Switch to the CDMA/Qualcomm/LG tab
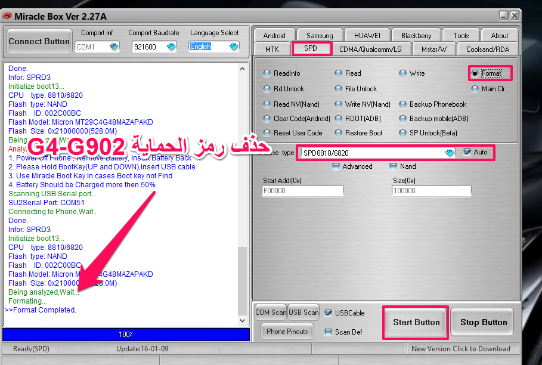The image size is (542, 365). click(x=370, y=49)
